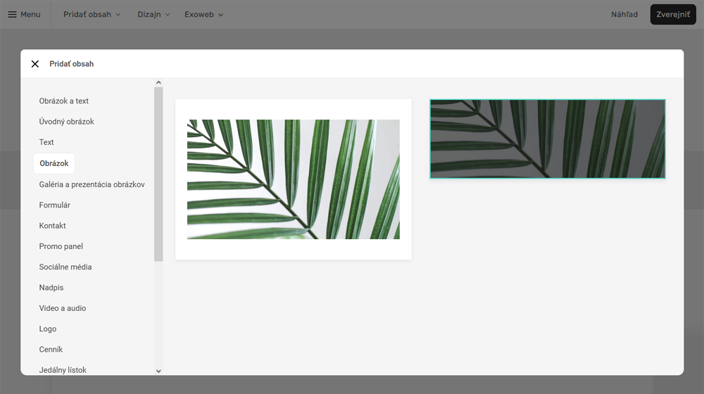Open the Exoweb dropdown menu
Screen dimensions: 704x394
point(204,14)
